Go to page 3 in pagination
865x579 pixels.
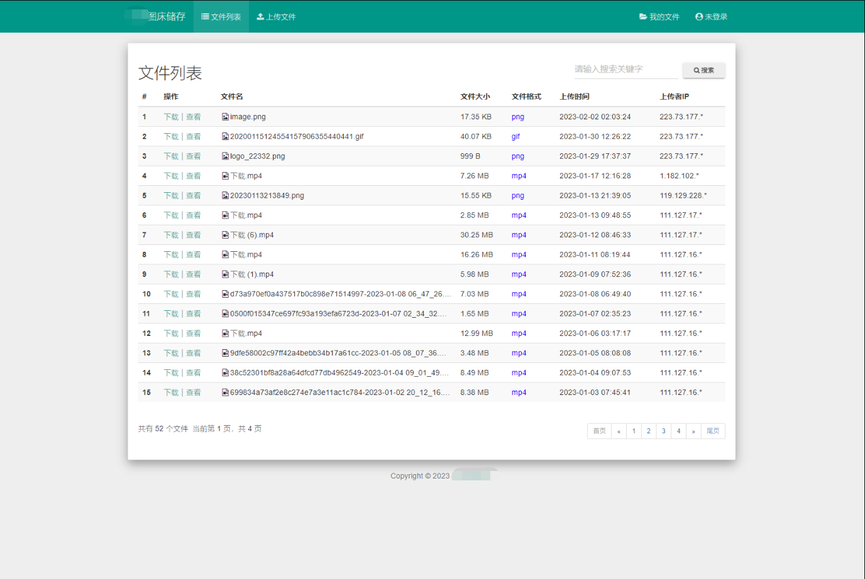pos(663,431)
